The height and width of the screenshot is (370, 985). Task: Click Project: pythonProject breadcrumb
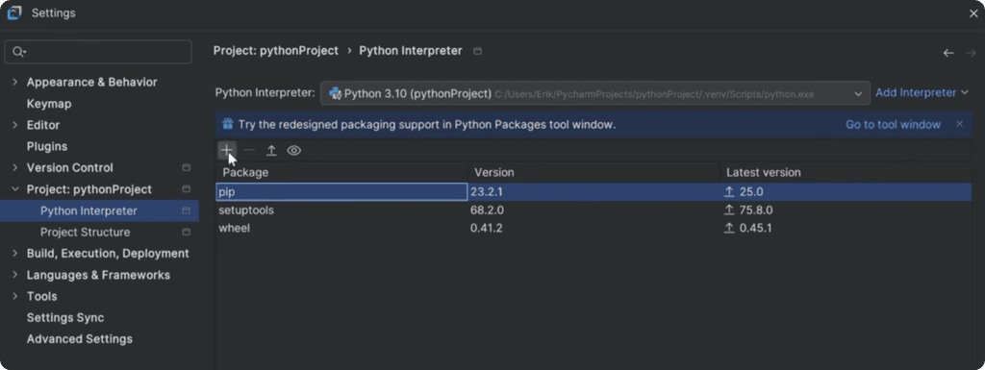276,51
